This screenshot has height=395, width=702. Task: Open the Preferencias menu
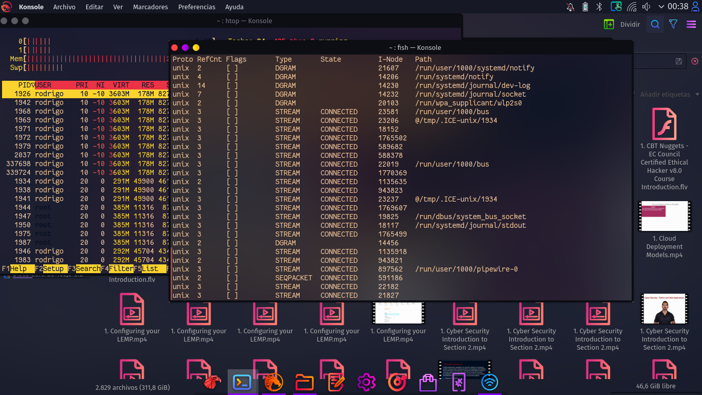click(x=196, y=7)
